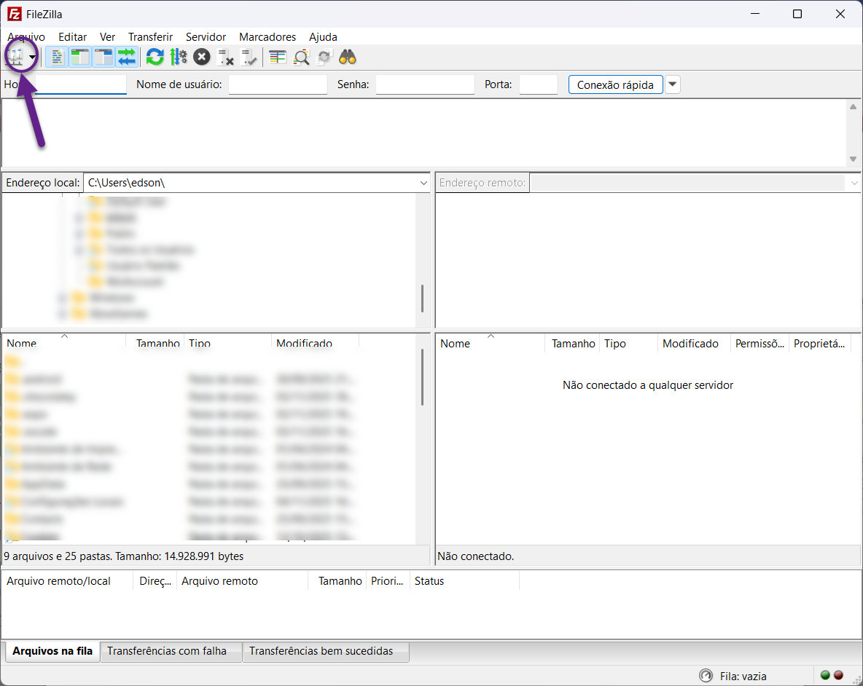Screen dimensions: 863x686
Task: Toggle the transfer queue display
Action: 126,57
